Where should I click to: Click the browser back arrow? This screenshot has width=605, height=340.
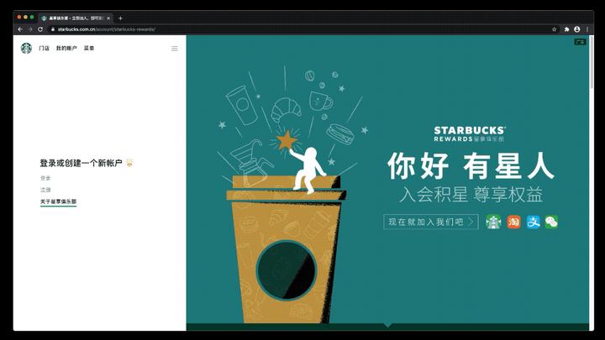pyautogui.click(x=20, y=29)
